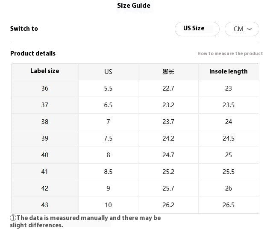Click the US 8.5 size cell
This screenshot has height=235, width=270.
[108, 172]
